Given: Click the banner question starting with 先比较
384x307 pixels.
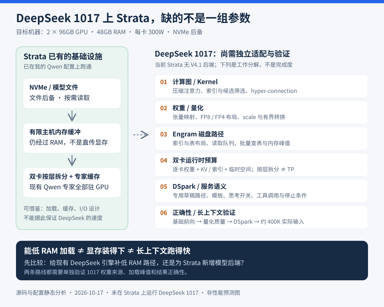Looking at the screenshot, I should pyautogui.click(x=134, y=263).
